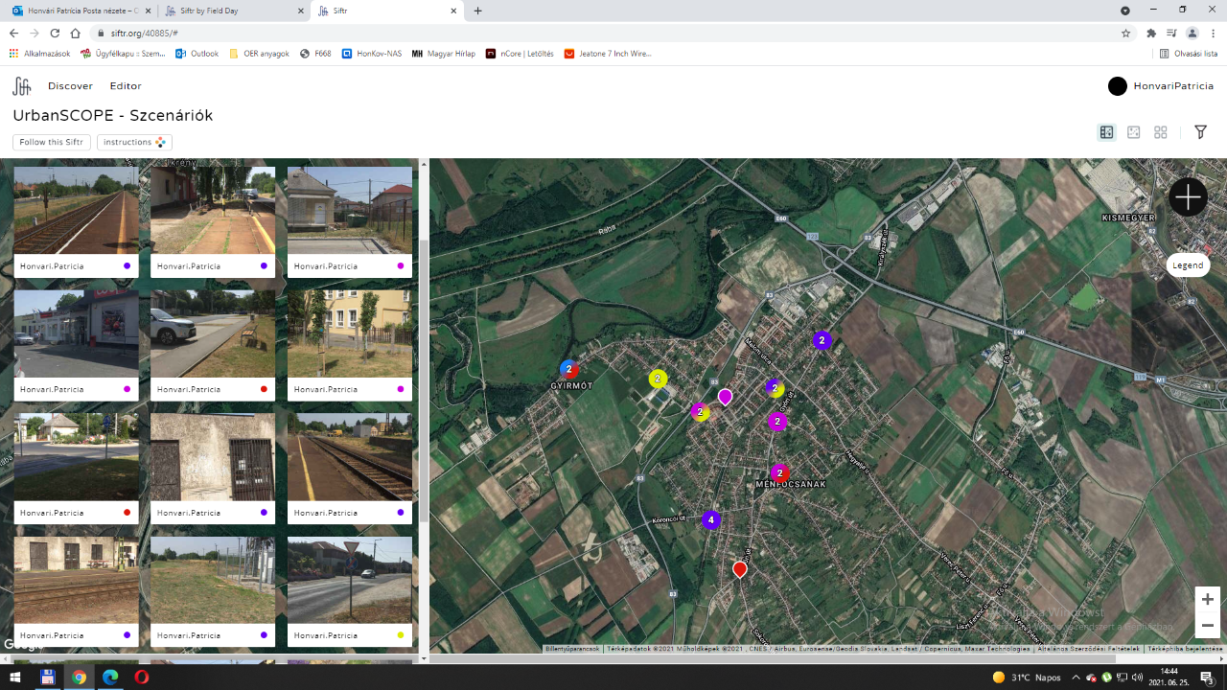Open a new browser tab
Image resolution: width=1227 pixels, height=690 pixels.
[x=478, y=11]
